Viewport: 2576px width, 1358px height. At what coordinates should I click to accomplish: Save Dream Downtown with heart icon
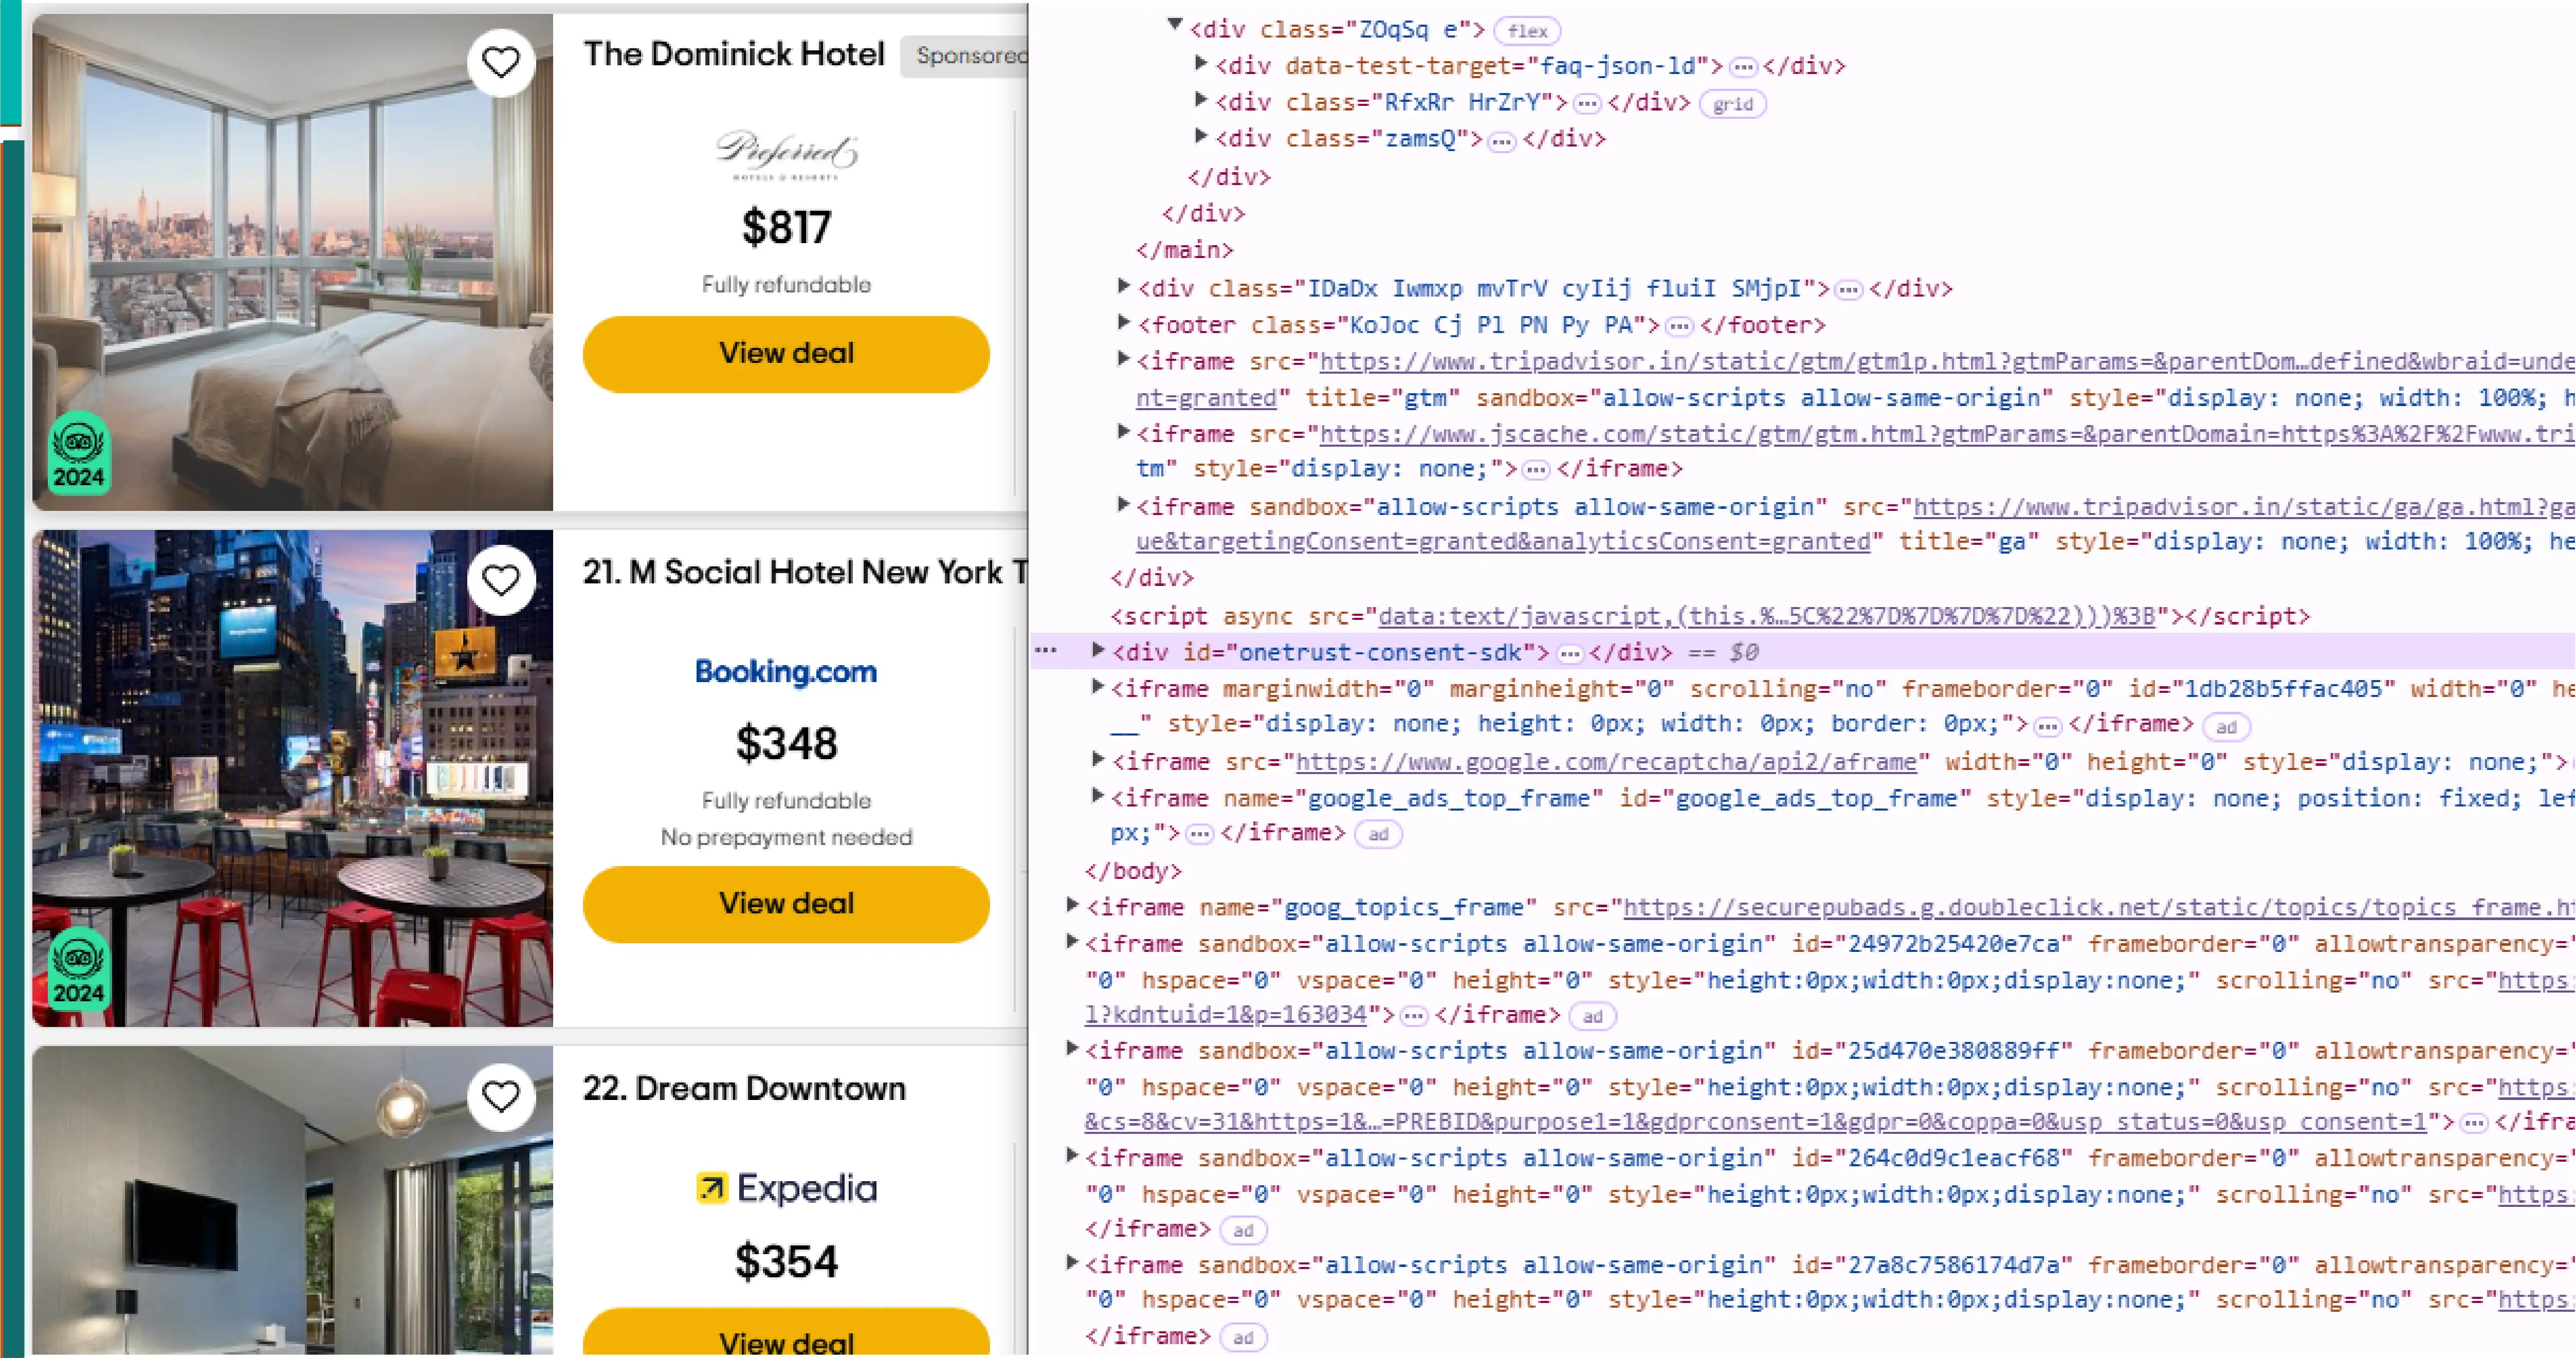(501, 1097)
